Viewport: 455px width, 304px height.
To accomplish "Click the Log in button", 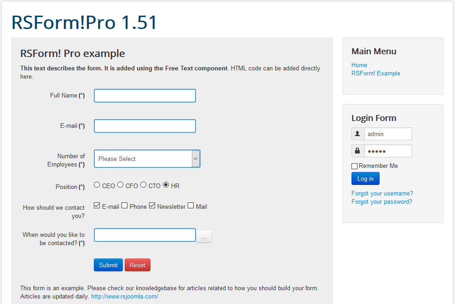I will [x=365, y=178].
